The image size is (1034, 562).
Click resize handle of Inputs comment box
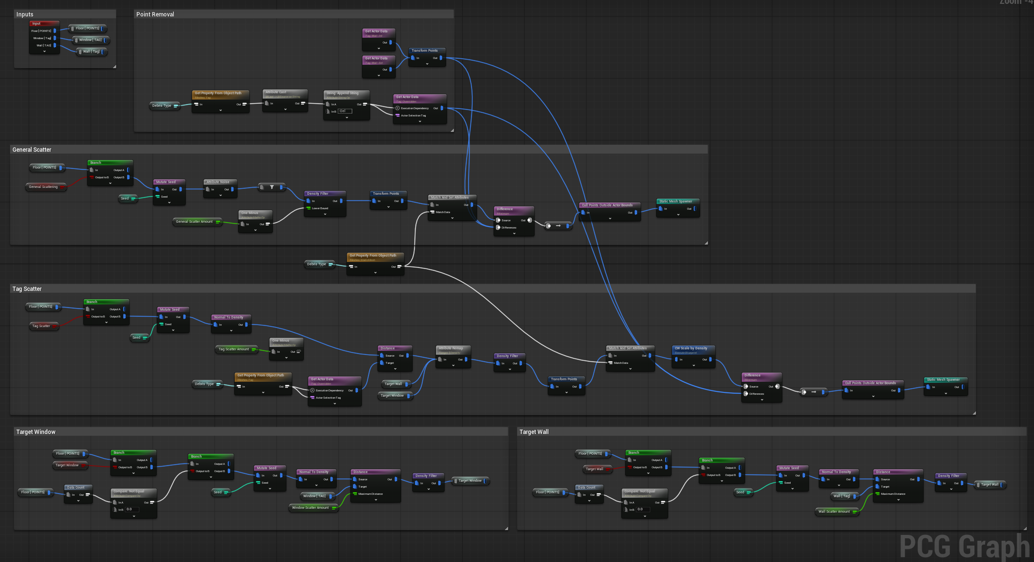point(114,66)
